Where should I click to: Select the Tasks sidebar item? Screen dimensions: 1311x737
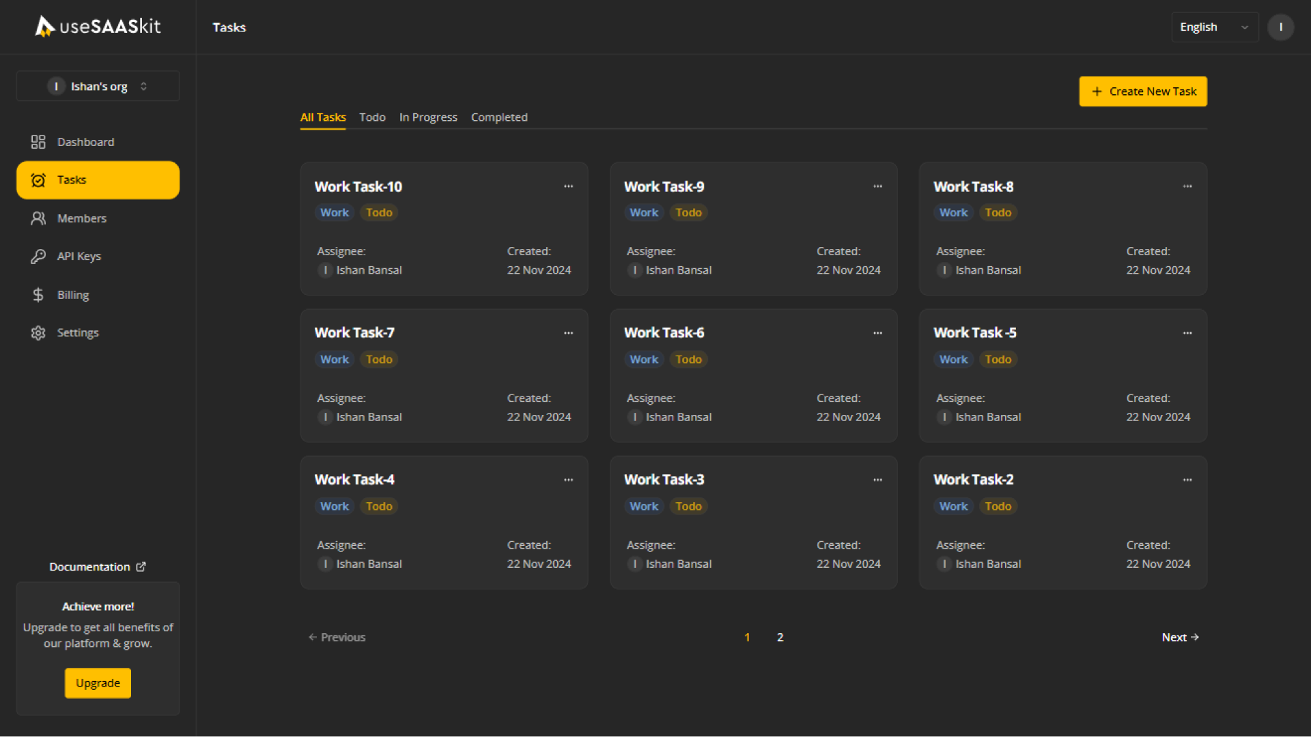[x=98, y=180]
